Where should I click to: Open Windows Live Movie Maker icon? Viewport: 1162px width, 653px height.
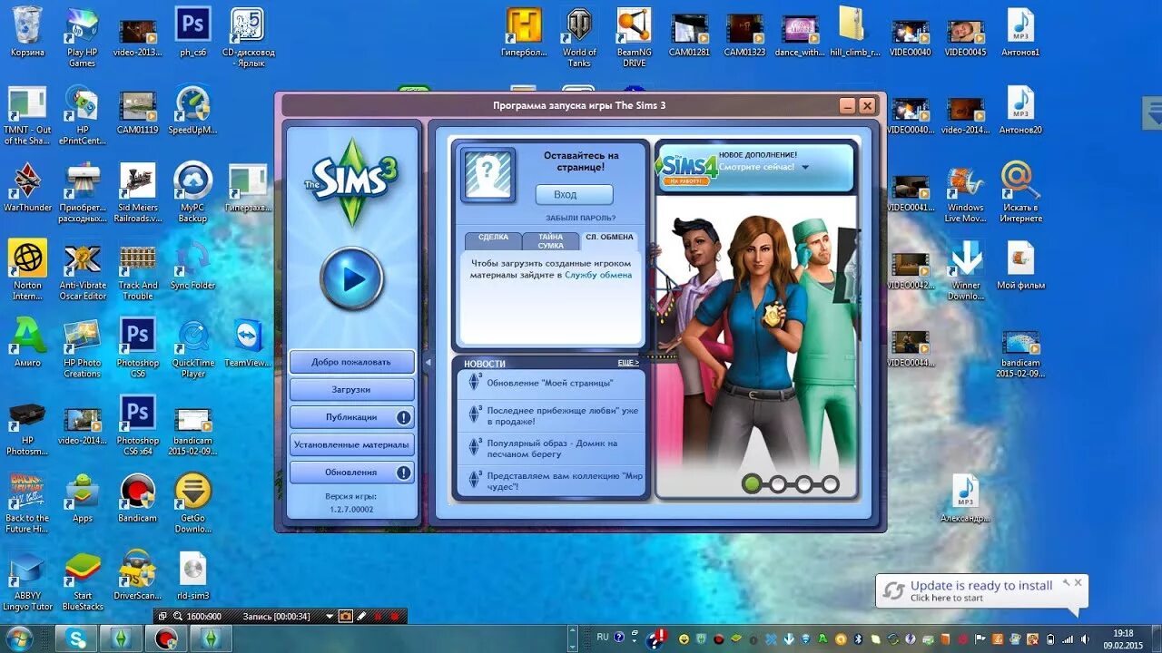(x=965, y=192)
